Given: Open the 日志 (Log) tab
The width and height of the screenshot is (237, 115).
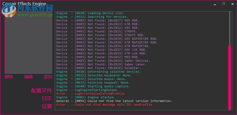Looking at the screenshot, I should click(x=47, y=99).
